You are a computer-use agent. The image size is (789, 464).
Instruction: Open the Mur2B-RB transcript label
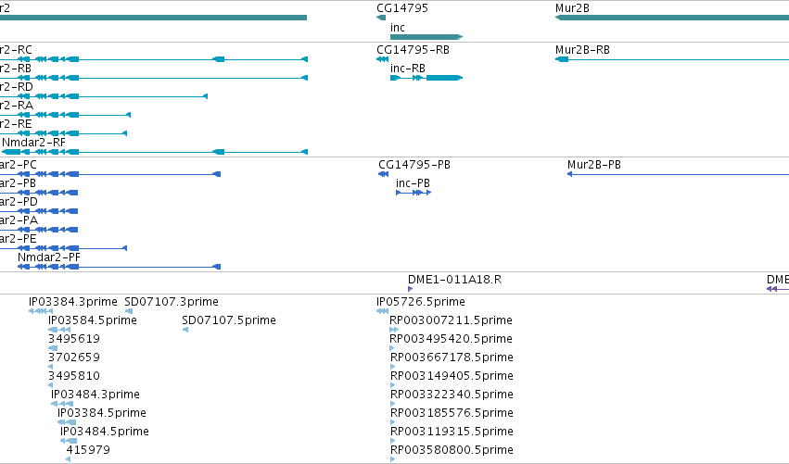pyautogui.click(x=582, y=50)
